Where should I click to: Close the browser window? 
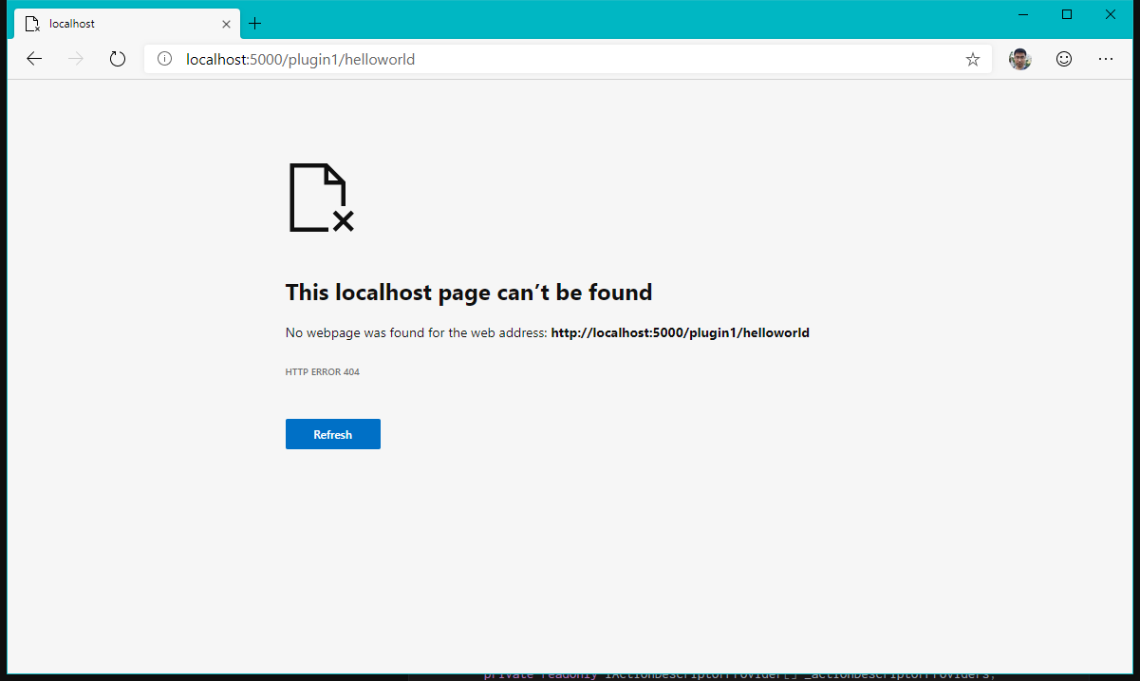(1111, 14)
